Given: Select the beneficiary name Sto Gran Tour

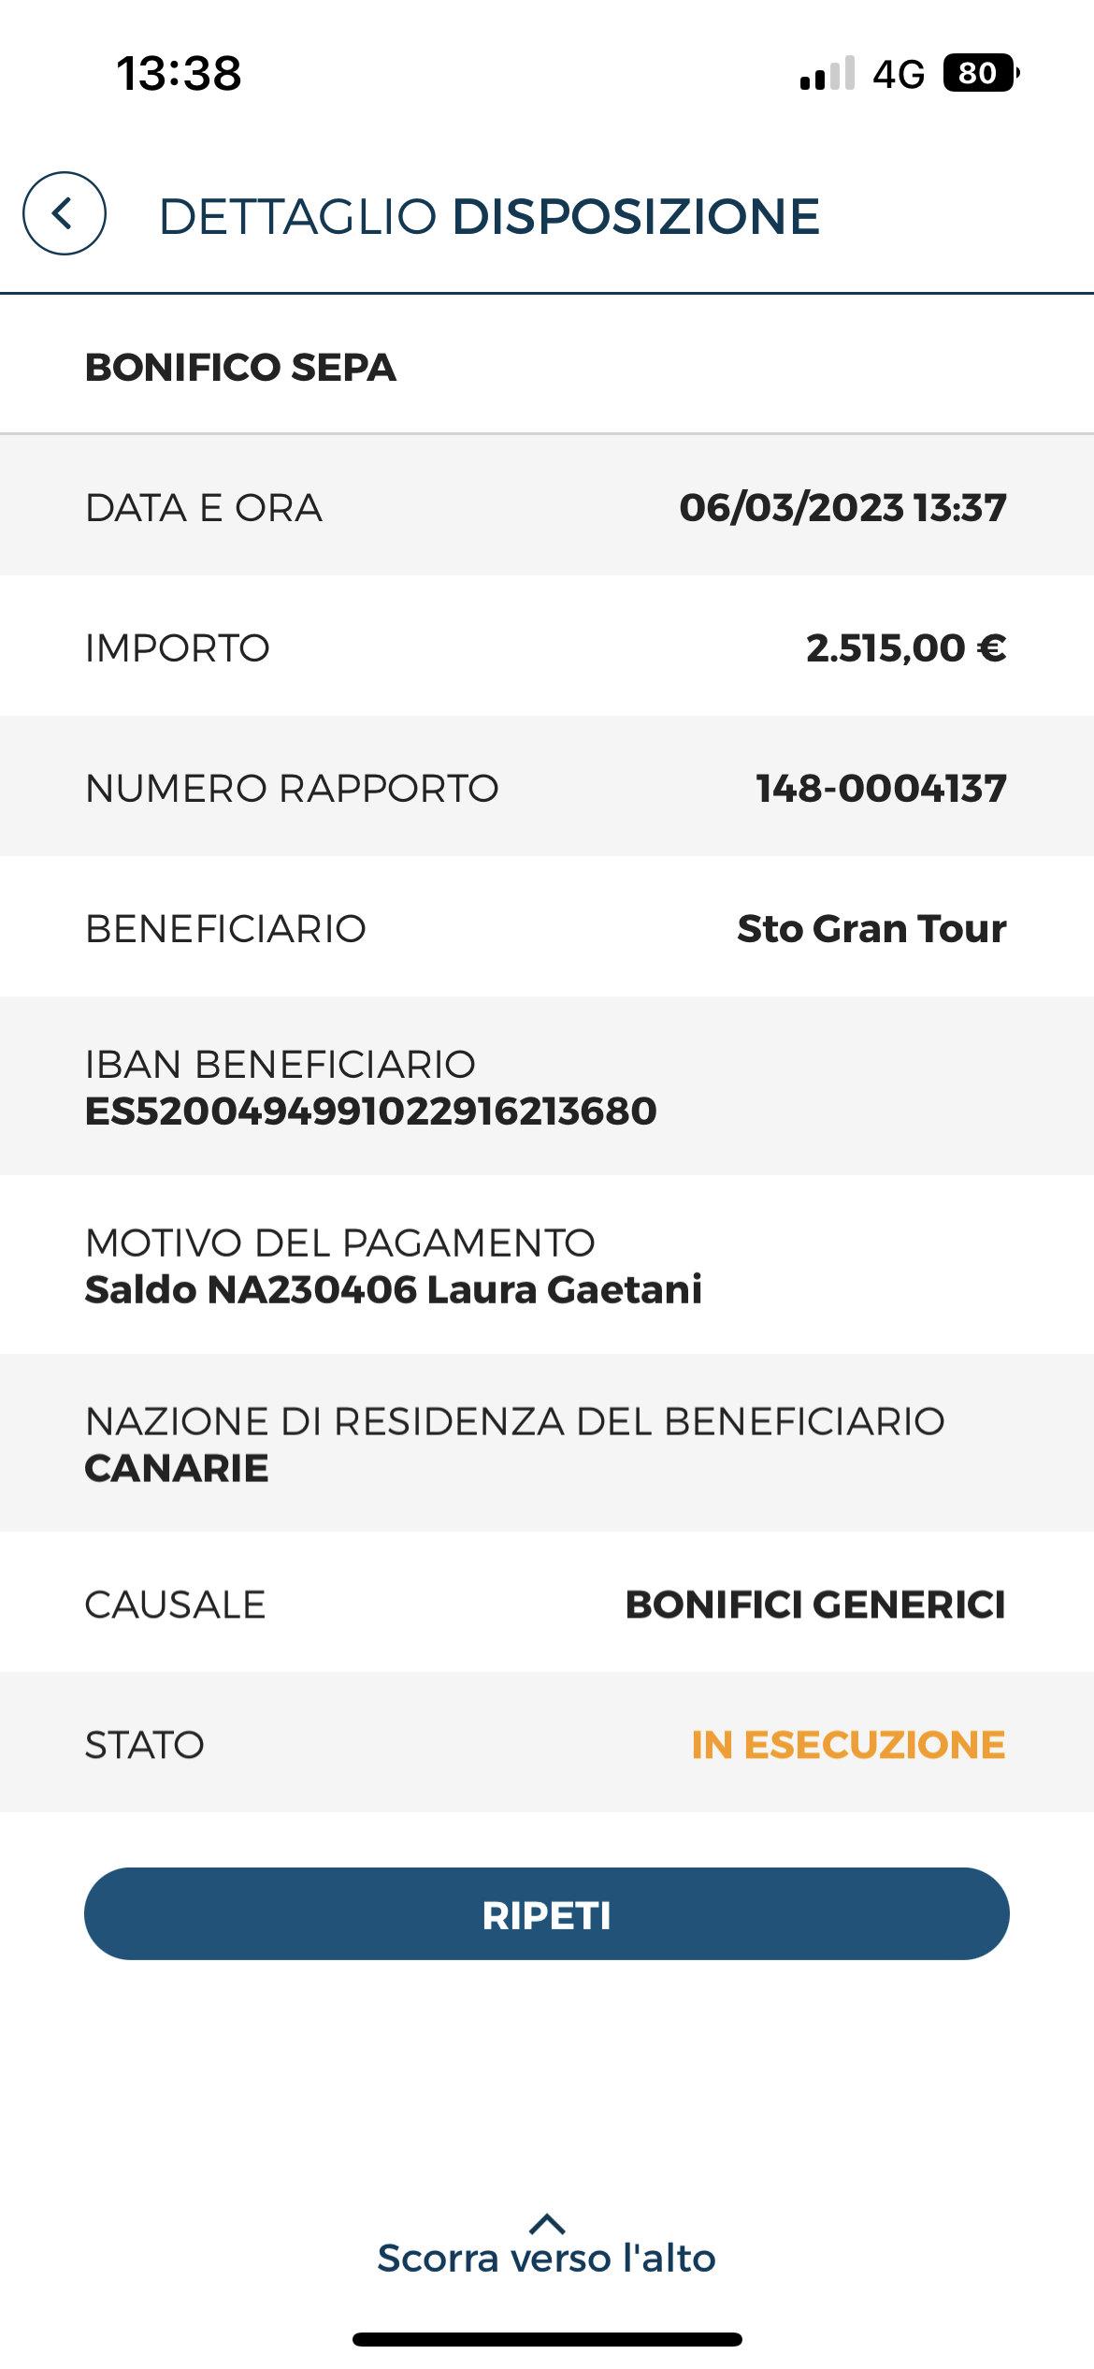Looking at the screenshot, I should pos(871,928).
